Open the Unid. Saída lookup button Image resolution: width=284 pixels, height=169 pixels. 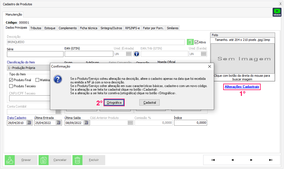click(x=204, y=54)
